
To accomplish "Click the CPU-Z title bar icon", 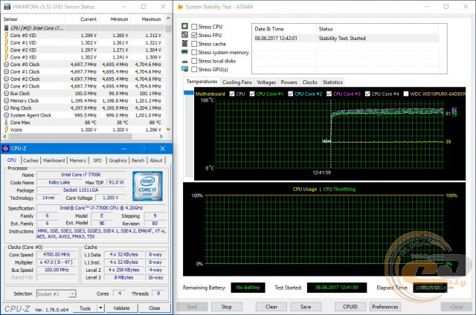I will 6,149.
